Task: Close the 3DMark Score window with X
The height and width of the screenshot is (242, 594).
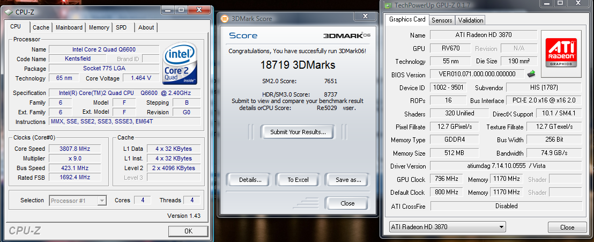Action: (x=365, y=16)
